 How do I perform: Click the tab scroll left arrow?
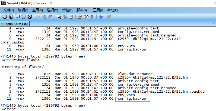(214, 23)
